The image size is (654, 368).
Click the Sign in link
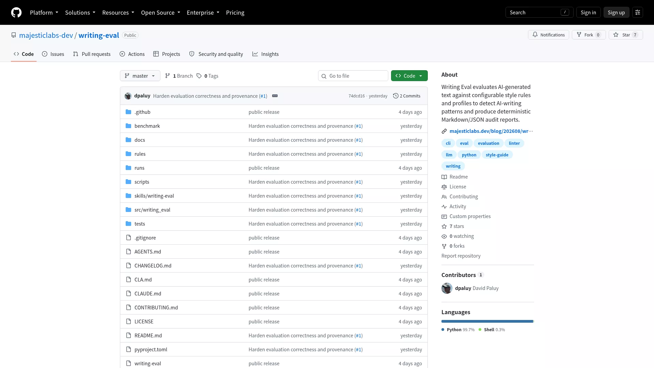click(x=588, y=13)
